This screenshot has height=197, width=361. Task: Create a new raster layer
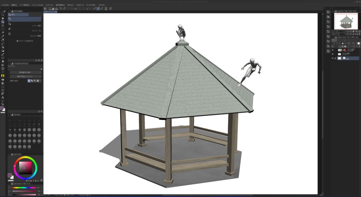pyautogui.click(x=339, y=46)
